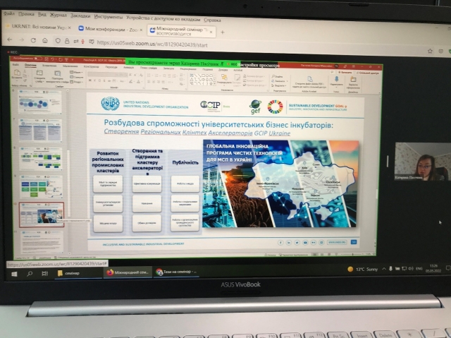Click the Публічність column heading
The height and width of the screenshot is (338, 451).
coord(185,162)
